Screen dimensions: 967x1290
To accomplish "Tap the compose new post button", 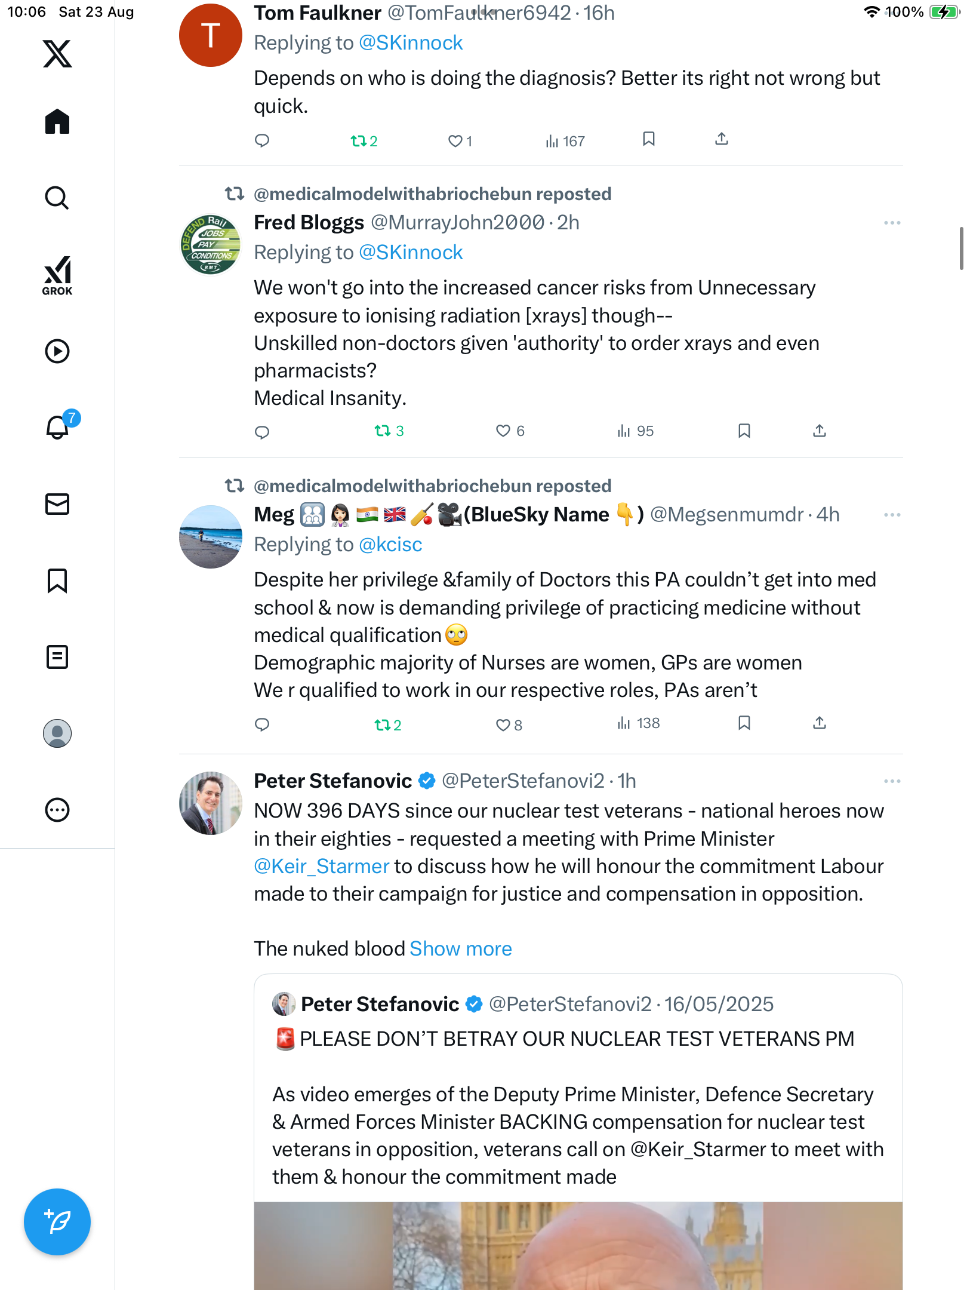I will [57, 1222].
